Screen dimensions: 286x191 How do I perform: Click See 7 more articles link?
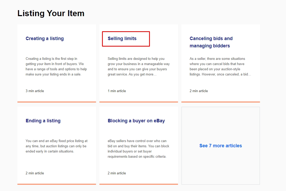click(220, 145)
